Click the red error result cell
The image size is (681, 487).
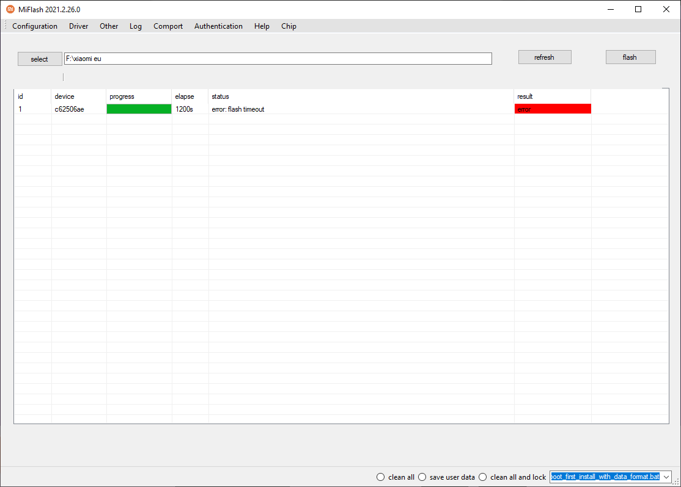coord(553,109)
